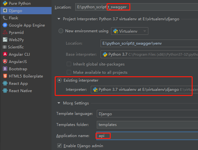The width and height of the screenshot is (198, 150).
Task: Click the AngularJS icon
Action: pos(5,61)
